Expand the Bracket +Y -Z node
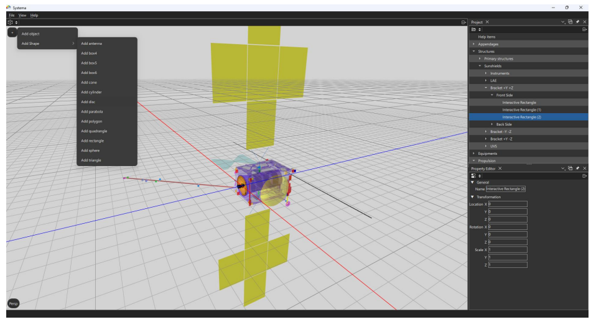 click(486, 139)
